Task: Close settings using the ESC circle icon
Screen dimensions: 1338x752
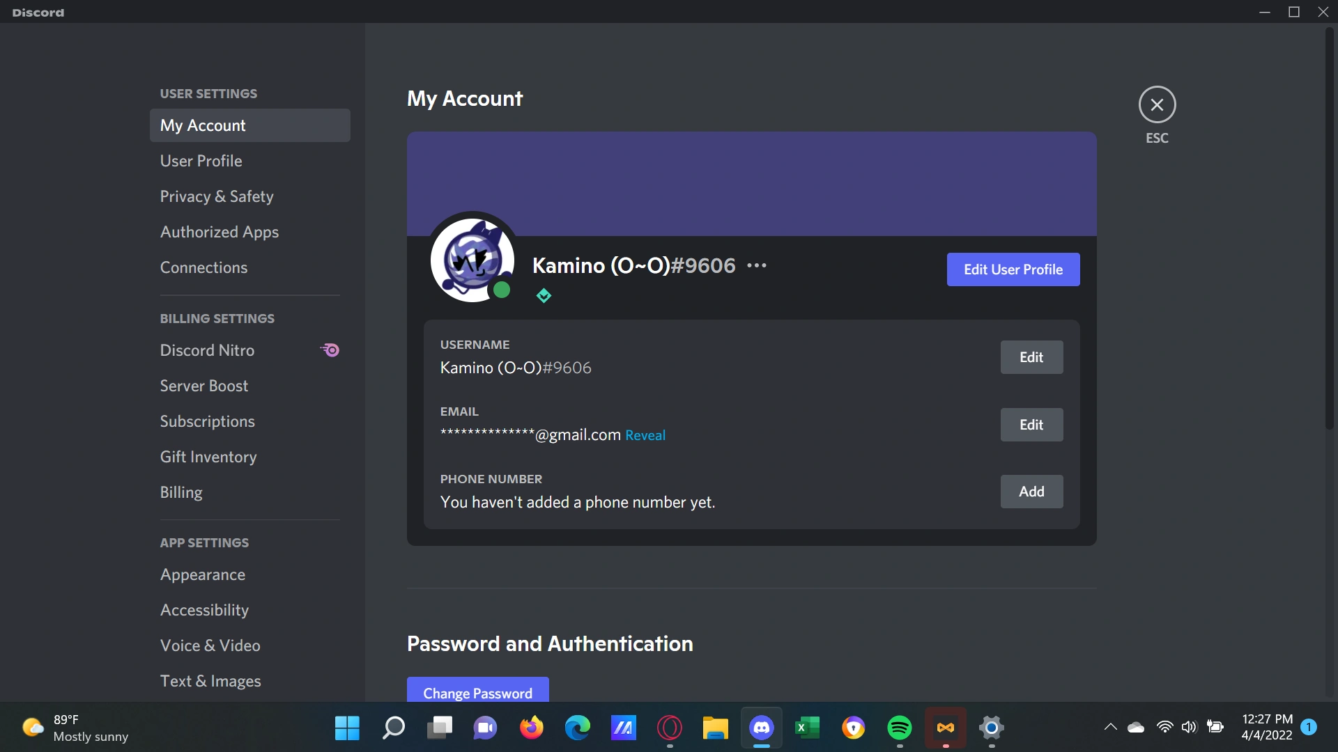Action: (1156, 104)
